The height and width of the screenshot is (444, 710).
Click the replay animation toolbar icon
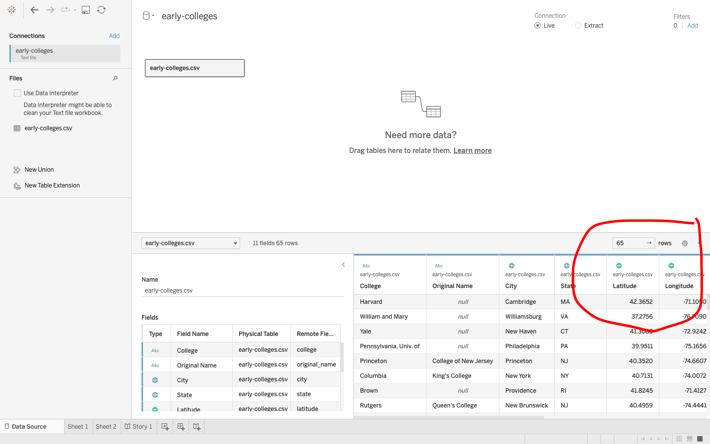(x=65, y=9)
